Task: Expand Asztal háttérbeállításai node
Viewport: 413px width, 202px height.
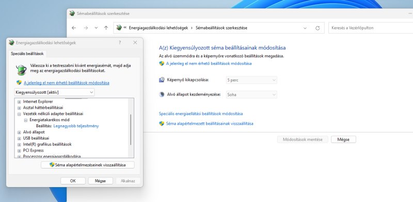Action: click(19, 108)
